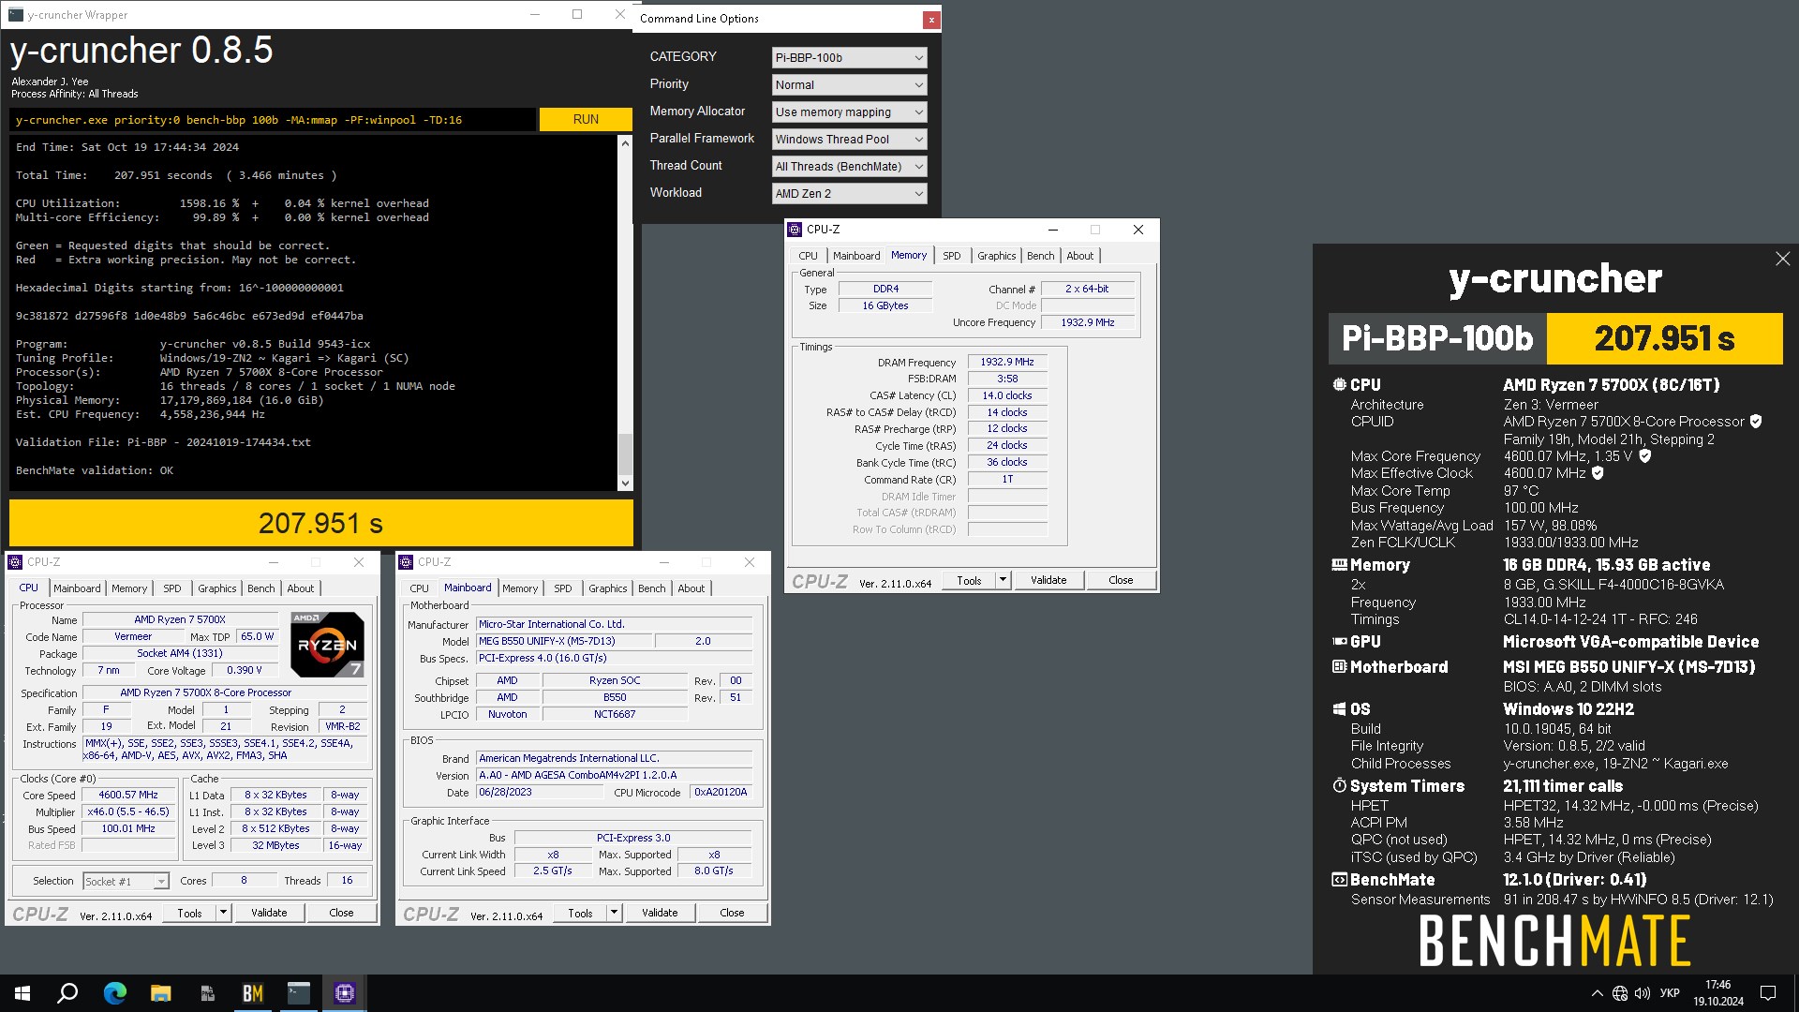Click the MEG B550 UNIFY-X model field
The height and width of the screenshot is (1012, 1799).
(564, 642)
